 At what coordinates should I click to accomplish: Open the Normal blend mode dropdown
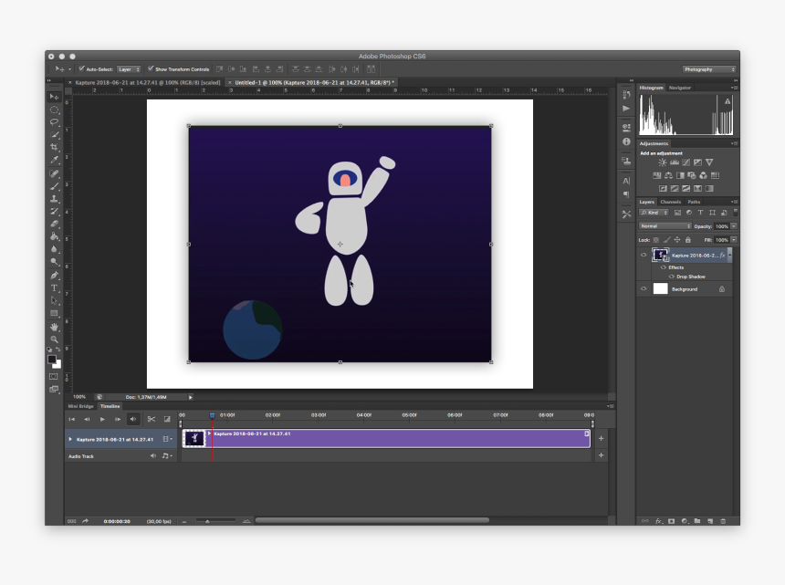[x=665, y=226]
